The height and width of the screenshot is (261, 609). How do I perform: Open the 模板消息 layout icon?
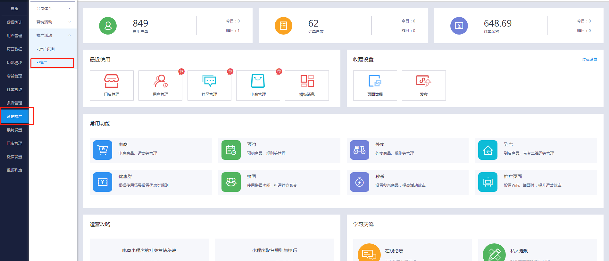point(307,81)
